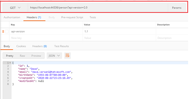Toggle line wrap icon
The width and height of the screenshot is (190, 99).
pos(67,56)
